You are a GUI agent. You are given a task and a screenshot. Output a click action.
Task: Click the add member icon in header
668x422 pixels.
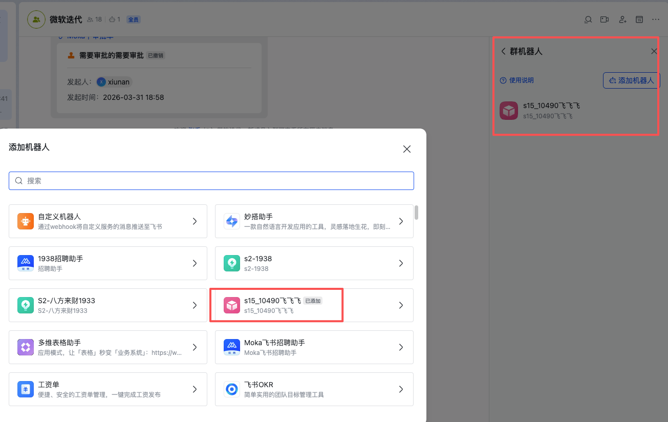622,19
